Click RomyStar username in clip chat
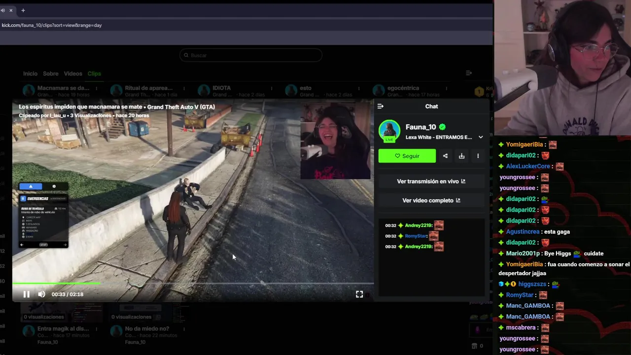The image size is (631, 355). pos(415,236)
